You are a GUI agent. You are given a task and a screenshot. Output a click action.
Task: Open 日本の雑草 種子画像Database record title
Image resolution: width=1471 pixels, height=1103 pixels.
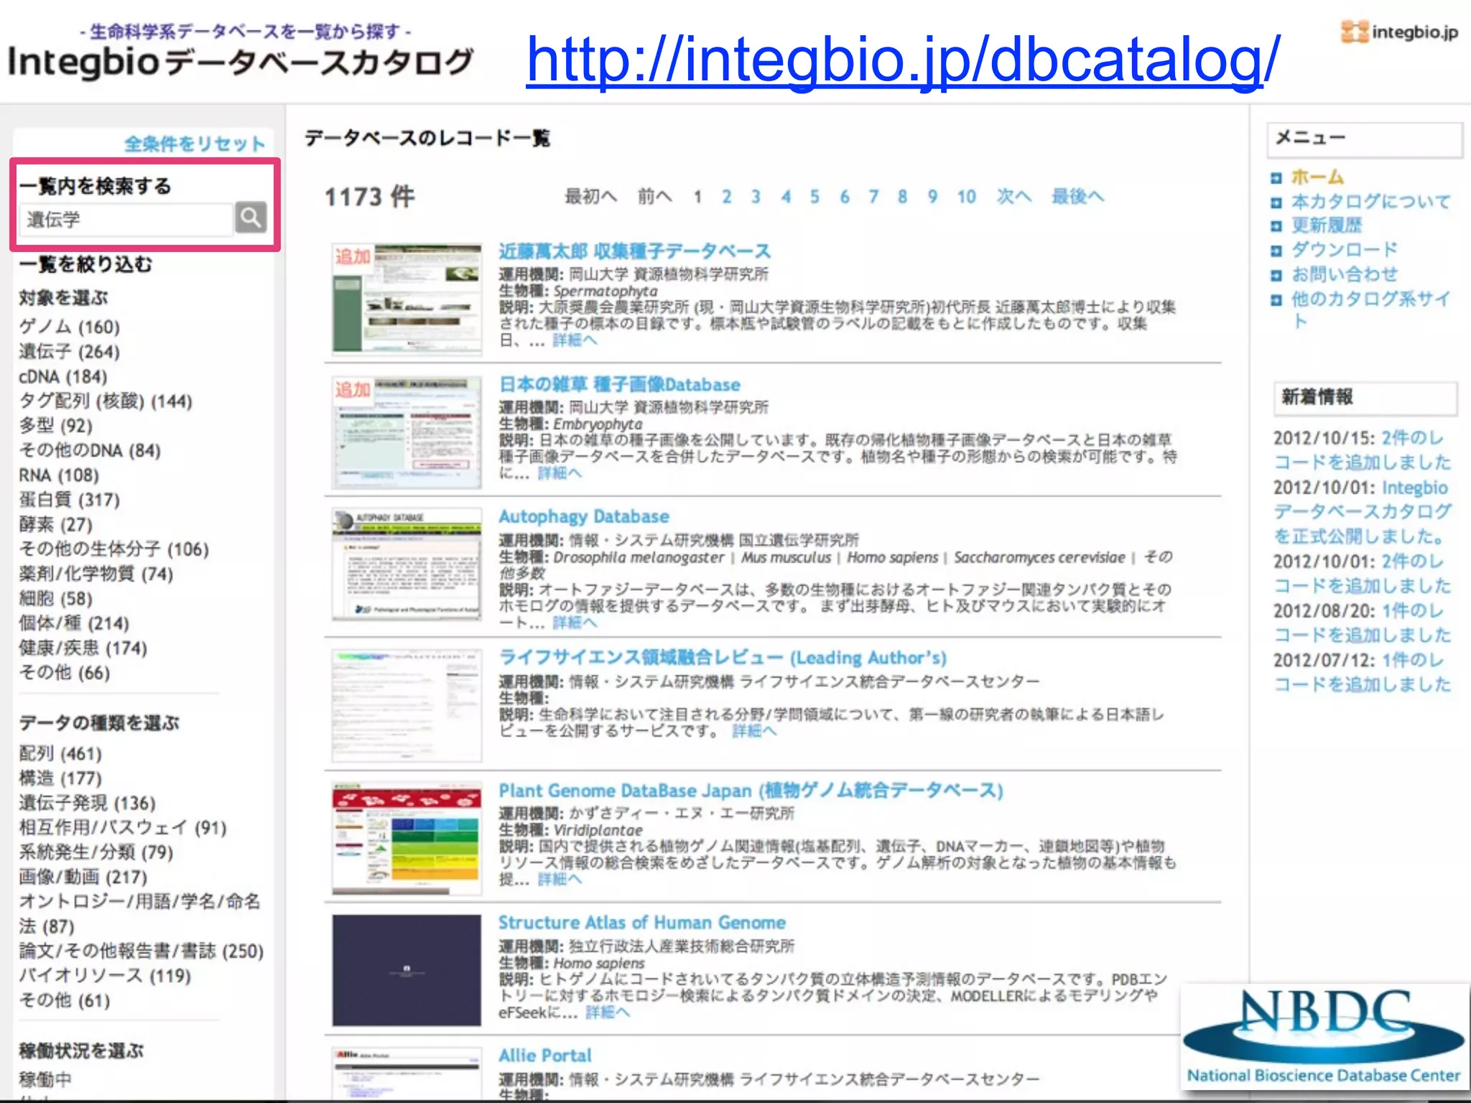[x=619, y=384]
